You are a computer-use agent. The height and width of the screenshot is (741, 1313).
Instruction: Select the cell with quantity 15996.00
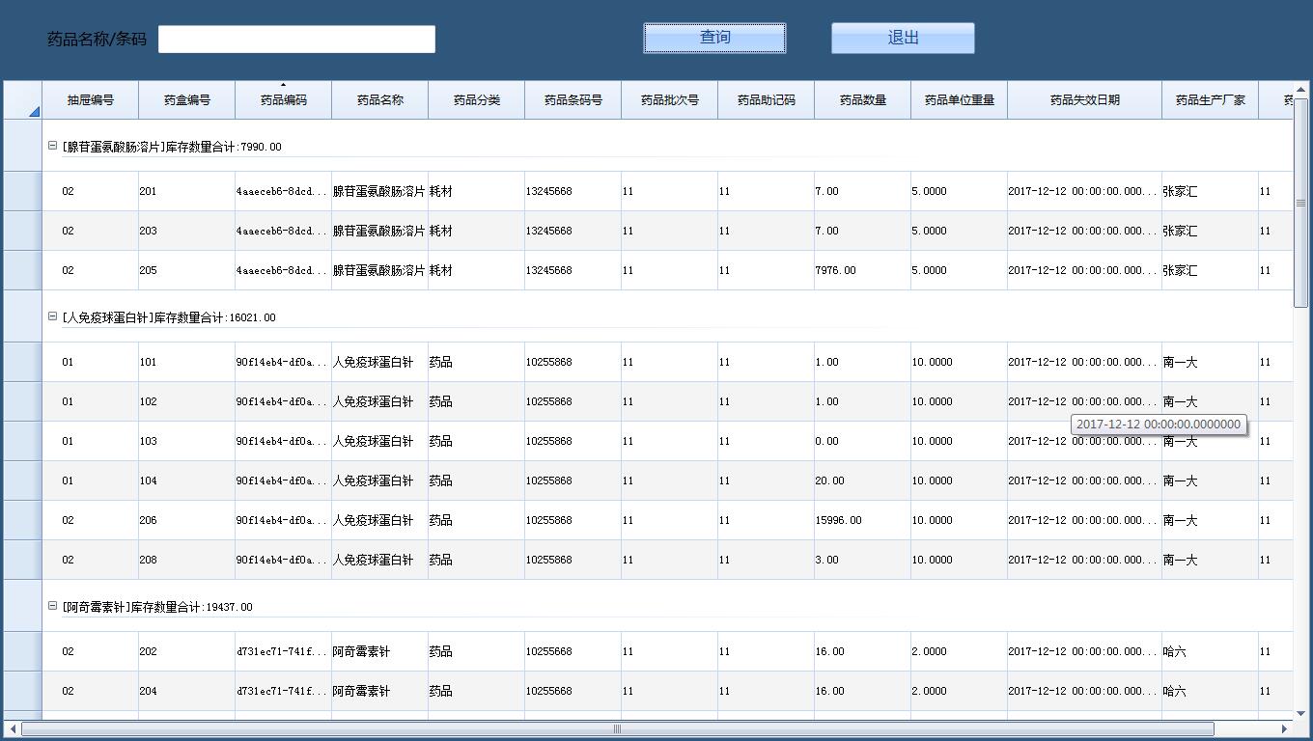pyautogui.click(x=861, y=520)
